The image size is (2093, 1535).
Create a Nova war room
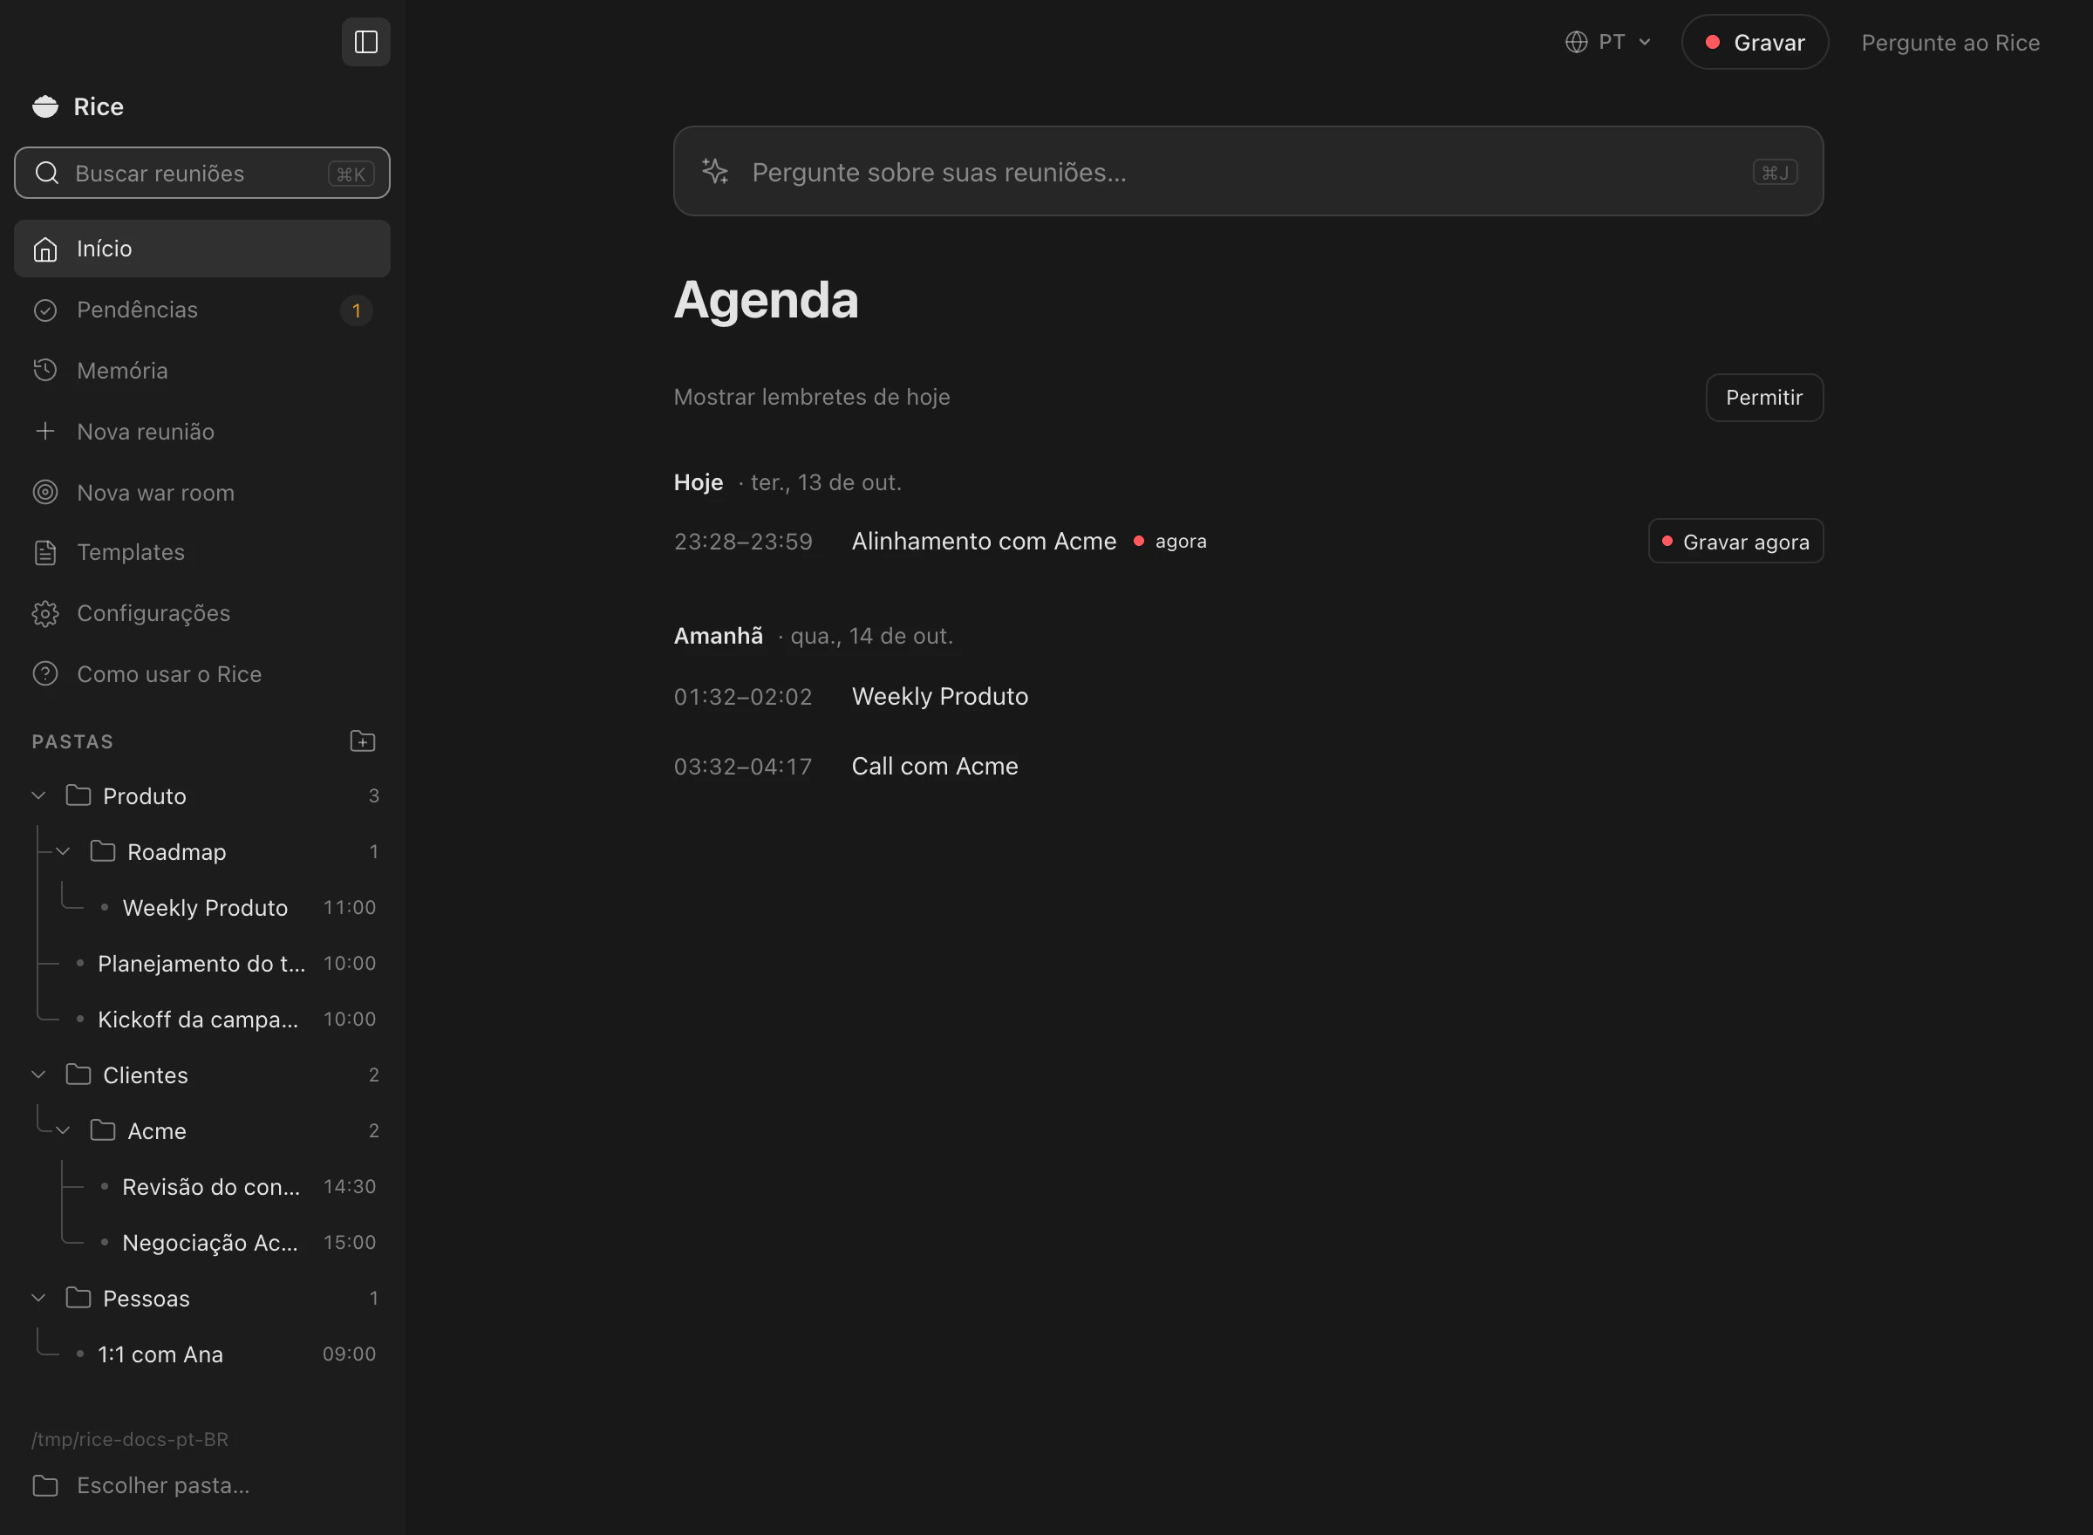click(x=202, y=493)
